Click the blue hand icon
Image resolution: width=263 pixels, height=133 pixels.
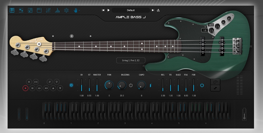click(76, 10)
